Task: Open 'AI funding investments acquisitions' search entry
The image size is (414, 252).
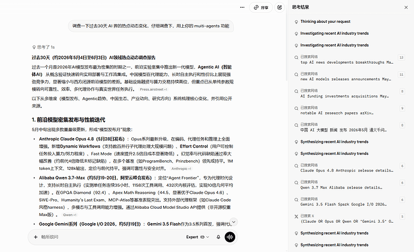Action: (x=344, y=94)
